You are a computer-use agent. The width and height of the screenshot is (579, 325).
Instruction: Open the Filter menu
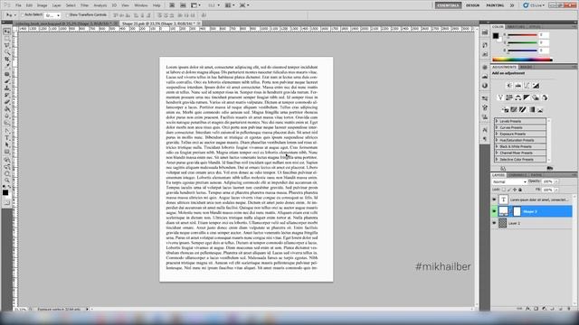84,5
